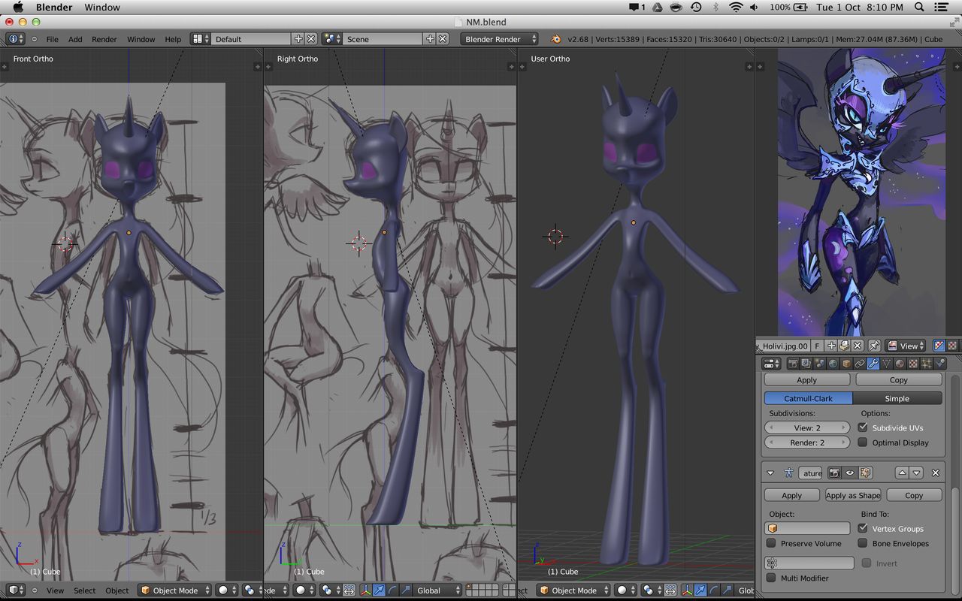Click Apply as Shape for Armature modifier

tap(852, 495)
